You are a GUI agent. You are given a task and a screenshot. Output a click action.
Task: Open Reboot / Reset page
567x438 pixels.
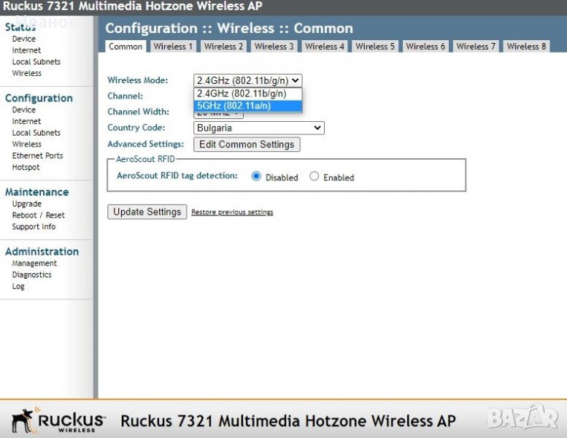(38, 215)
